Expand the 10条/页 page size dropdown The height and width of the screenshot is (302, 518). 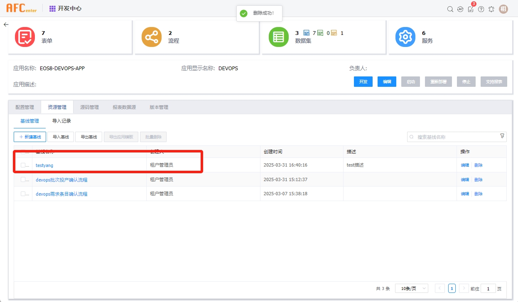click(x=411, y=288)
